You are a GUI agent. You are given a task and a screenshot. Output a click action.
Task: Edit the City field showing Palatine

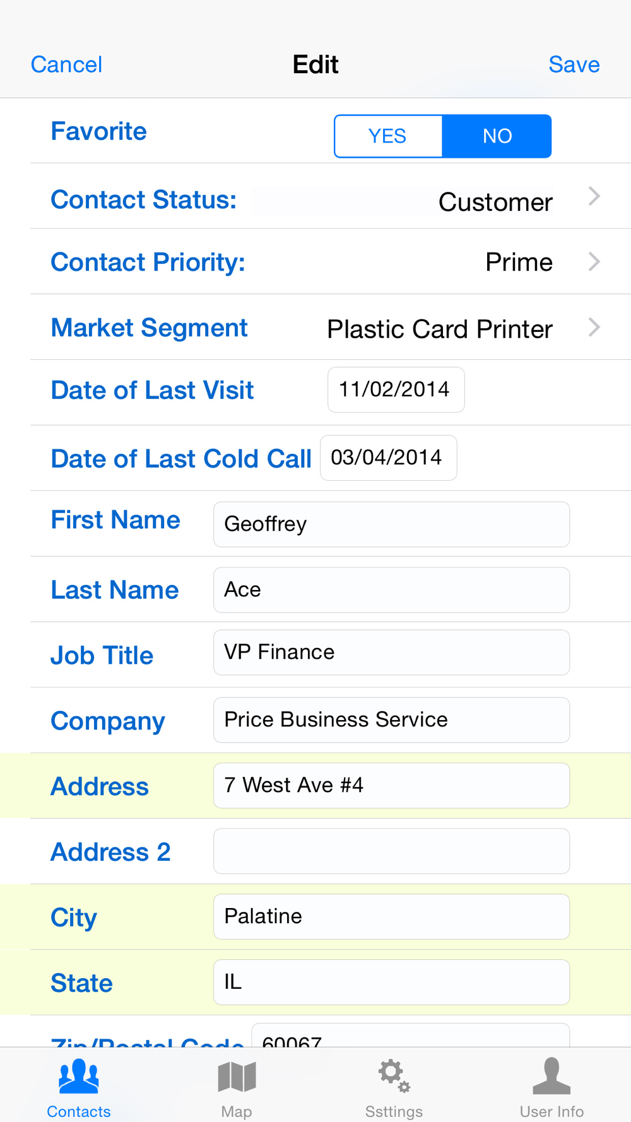[391, 917]
